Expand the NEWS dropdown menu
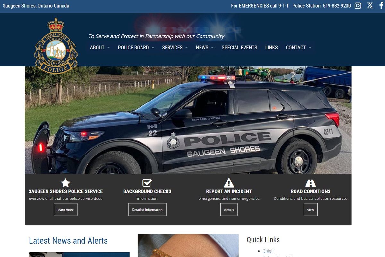Image resolution: width=385 pixels, height=257 pixels. click(205, 48)
